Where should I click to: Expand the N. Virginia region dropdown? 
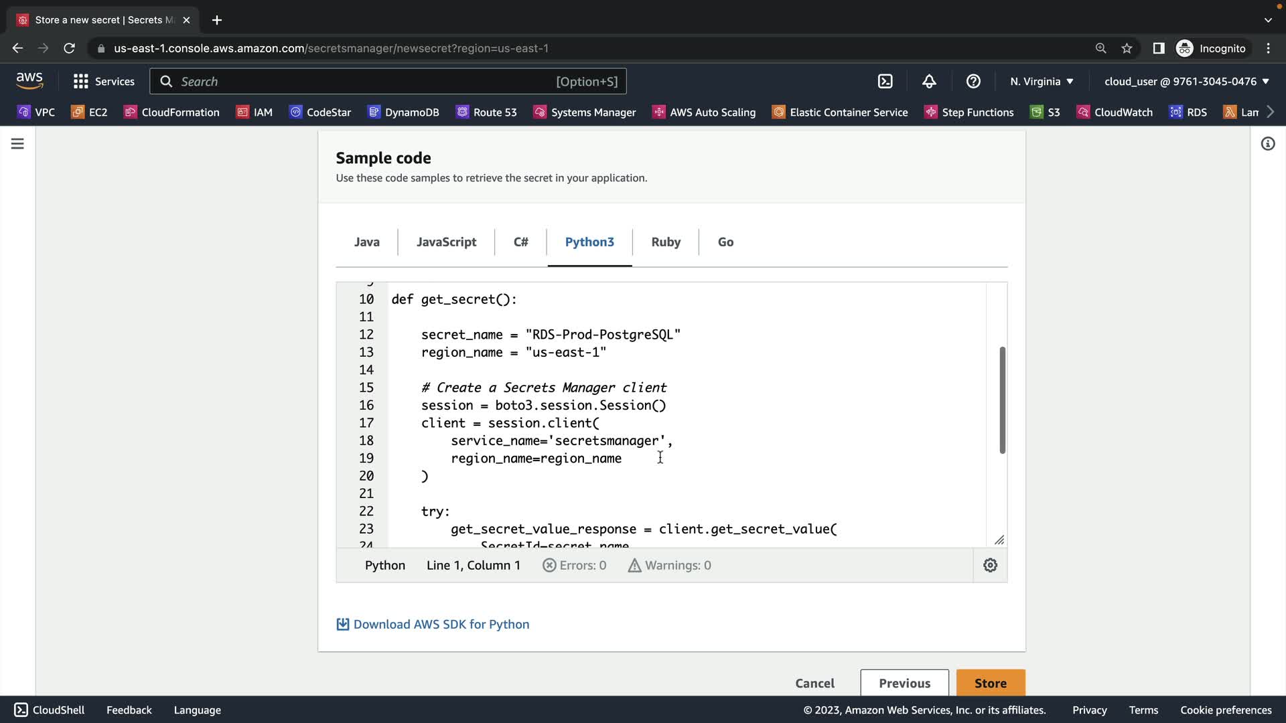(1042, 81)
